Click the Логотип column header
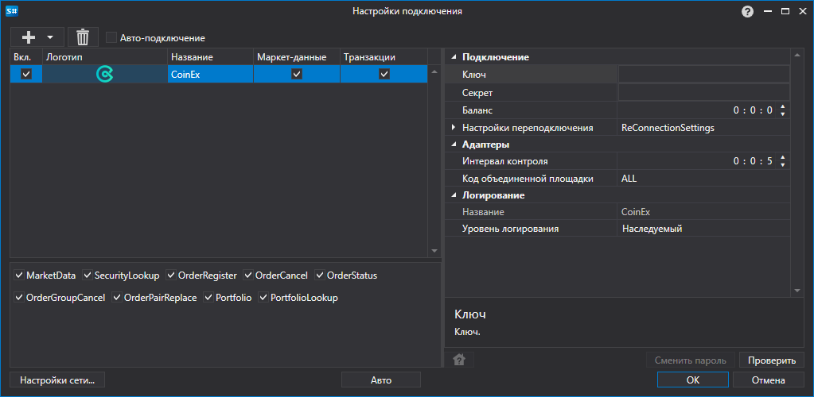 click(x=105, y=57)
